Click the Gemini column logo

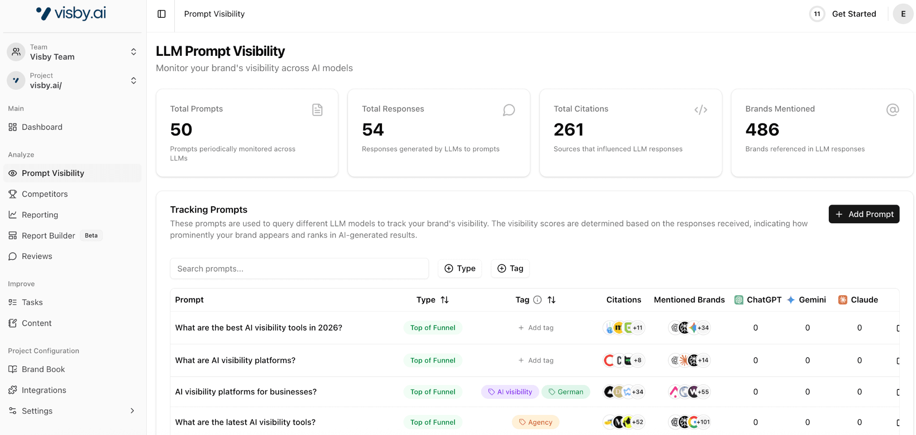click(791, 300)
